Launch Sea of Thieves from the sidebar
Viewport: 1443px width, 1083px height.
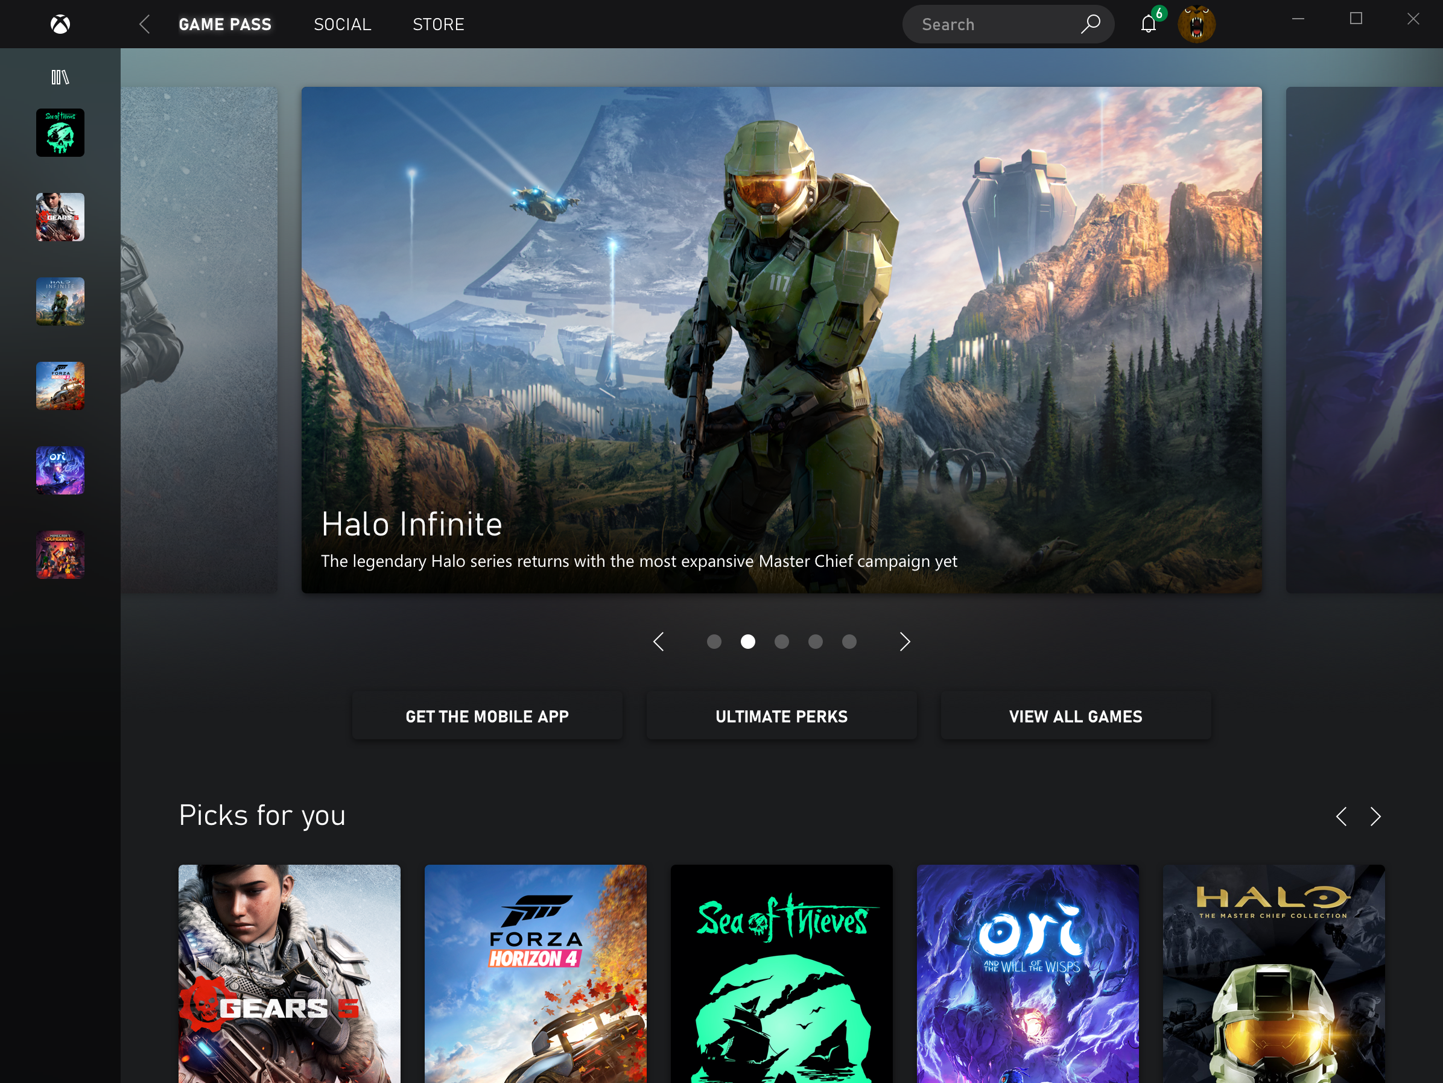pos(59,132)
